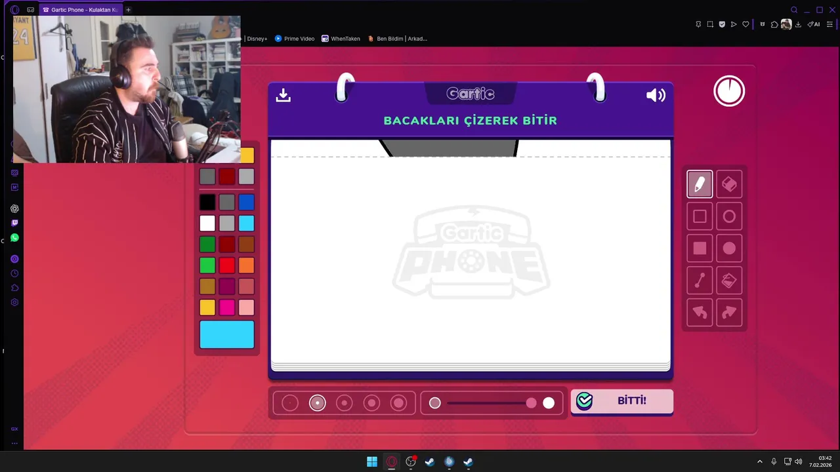The height and width of the screenshot is (472, 840).
Task: Open sidebar settings gear
Action: (14, 302)
